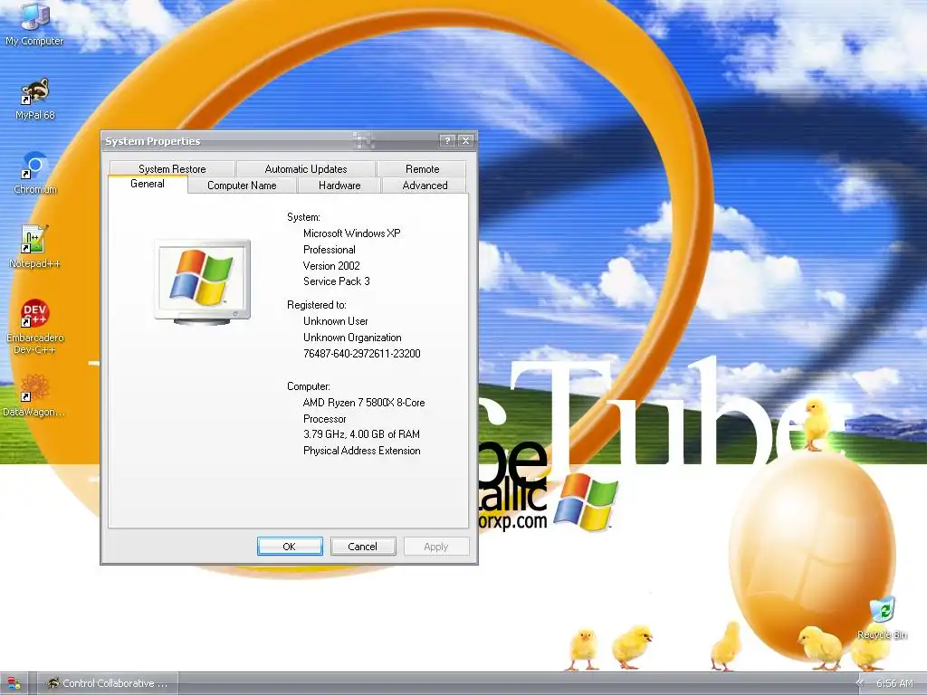Click the 6:56 AM taskbar clock

[x=894, y=683]
